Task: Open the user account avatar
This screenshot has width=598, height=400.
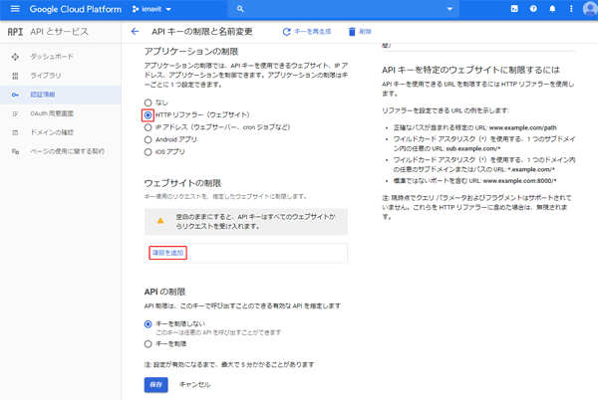Action: (x=590, y=9)
